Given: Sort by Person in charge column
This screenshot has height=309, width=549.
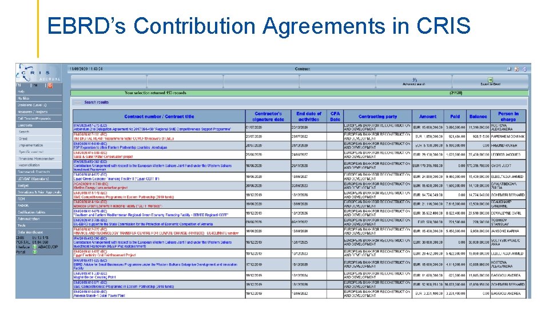Looking at the screenshot, I should 508,116.
